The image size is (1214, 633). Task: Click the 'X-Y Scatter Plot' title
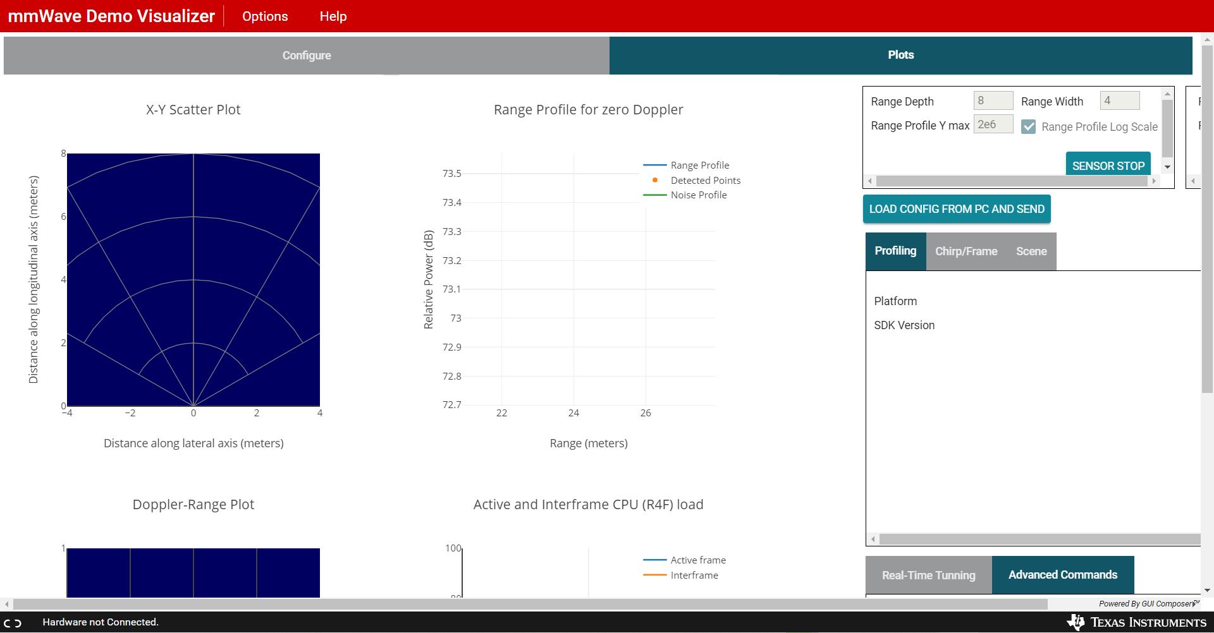click(x=193, y=110)
